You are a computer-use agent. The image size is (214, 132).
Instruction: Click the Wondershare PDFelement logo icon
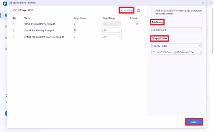click(x=5, y=3)
